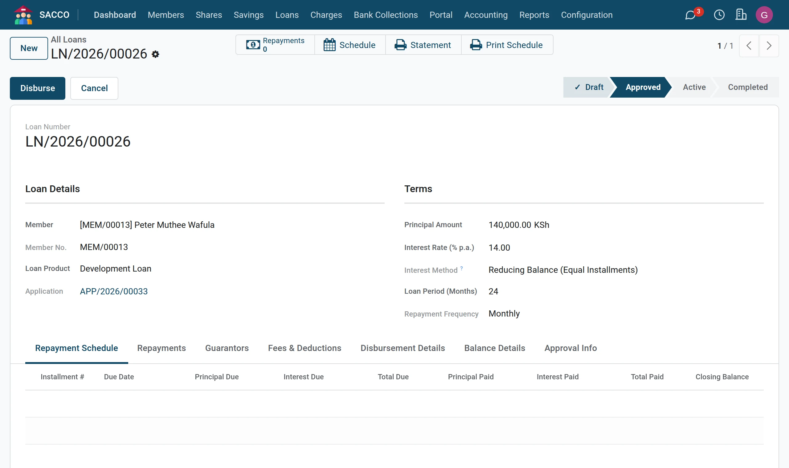Click the clock activities icon
Screen dimensions: 789x468
719,15
